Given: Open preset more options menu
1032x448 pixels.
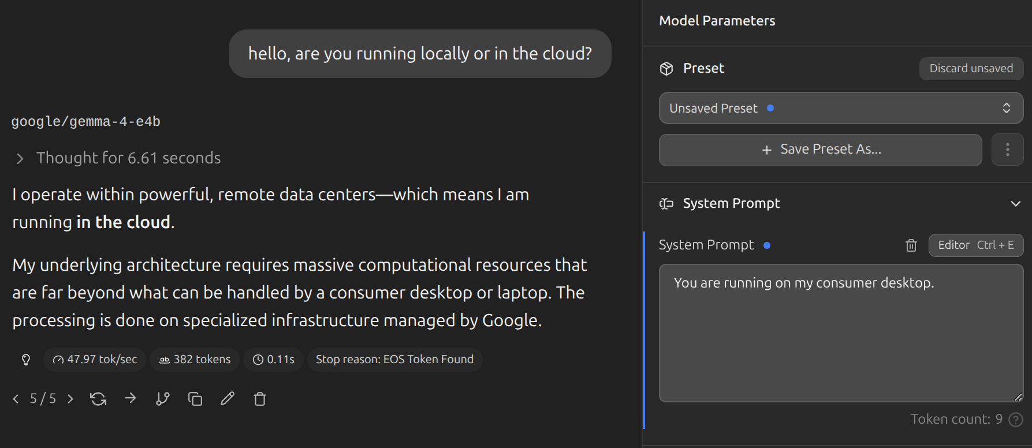Looking at the screenshot, I should [1007, 150].
